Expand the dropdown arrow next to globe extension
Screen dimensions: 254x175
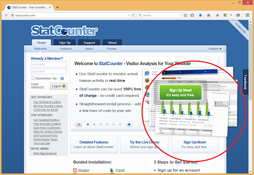[231, 15]
